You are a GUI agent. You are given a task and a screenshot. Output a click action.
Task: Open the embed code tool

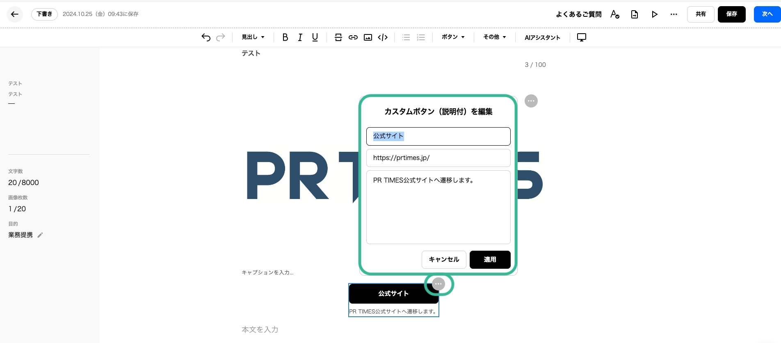point(383,37)
